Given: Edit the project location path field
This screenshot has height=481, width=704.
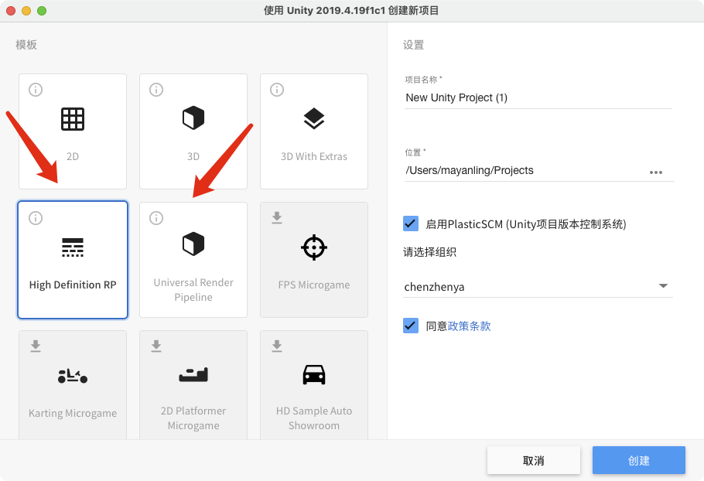Looking at the screenshot, I should [525, 170].
